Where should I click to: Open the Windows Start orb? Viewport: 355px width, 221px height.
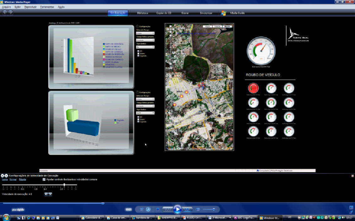[6, 218]
